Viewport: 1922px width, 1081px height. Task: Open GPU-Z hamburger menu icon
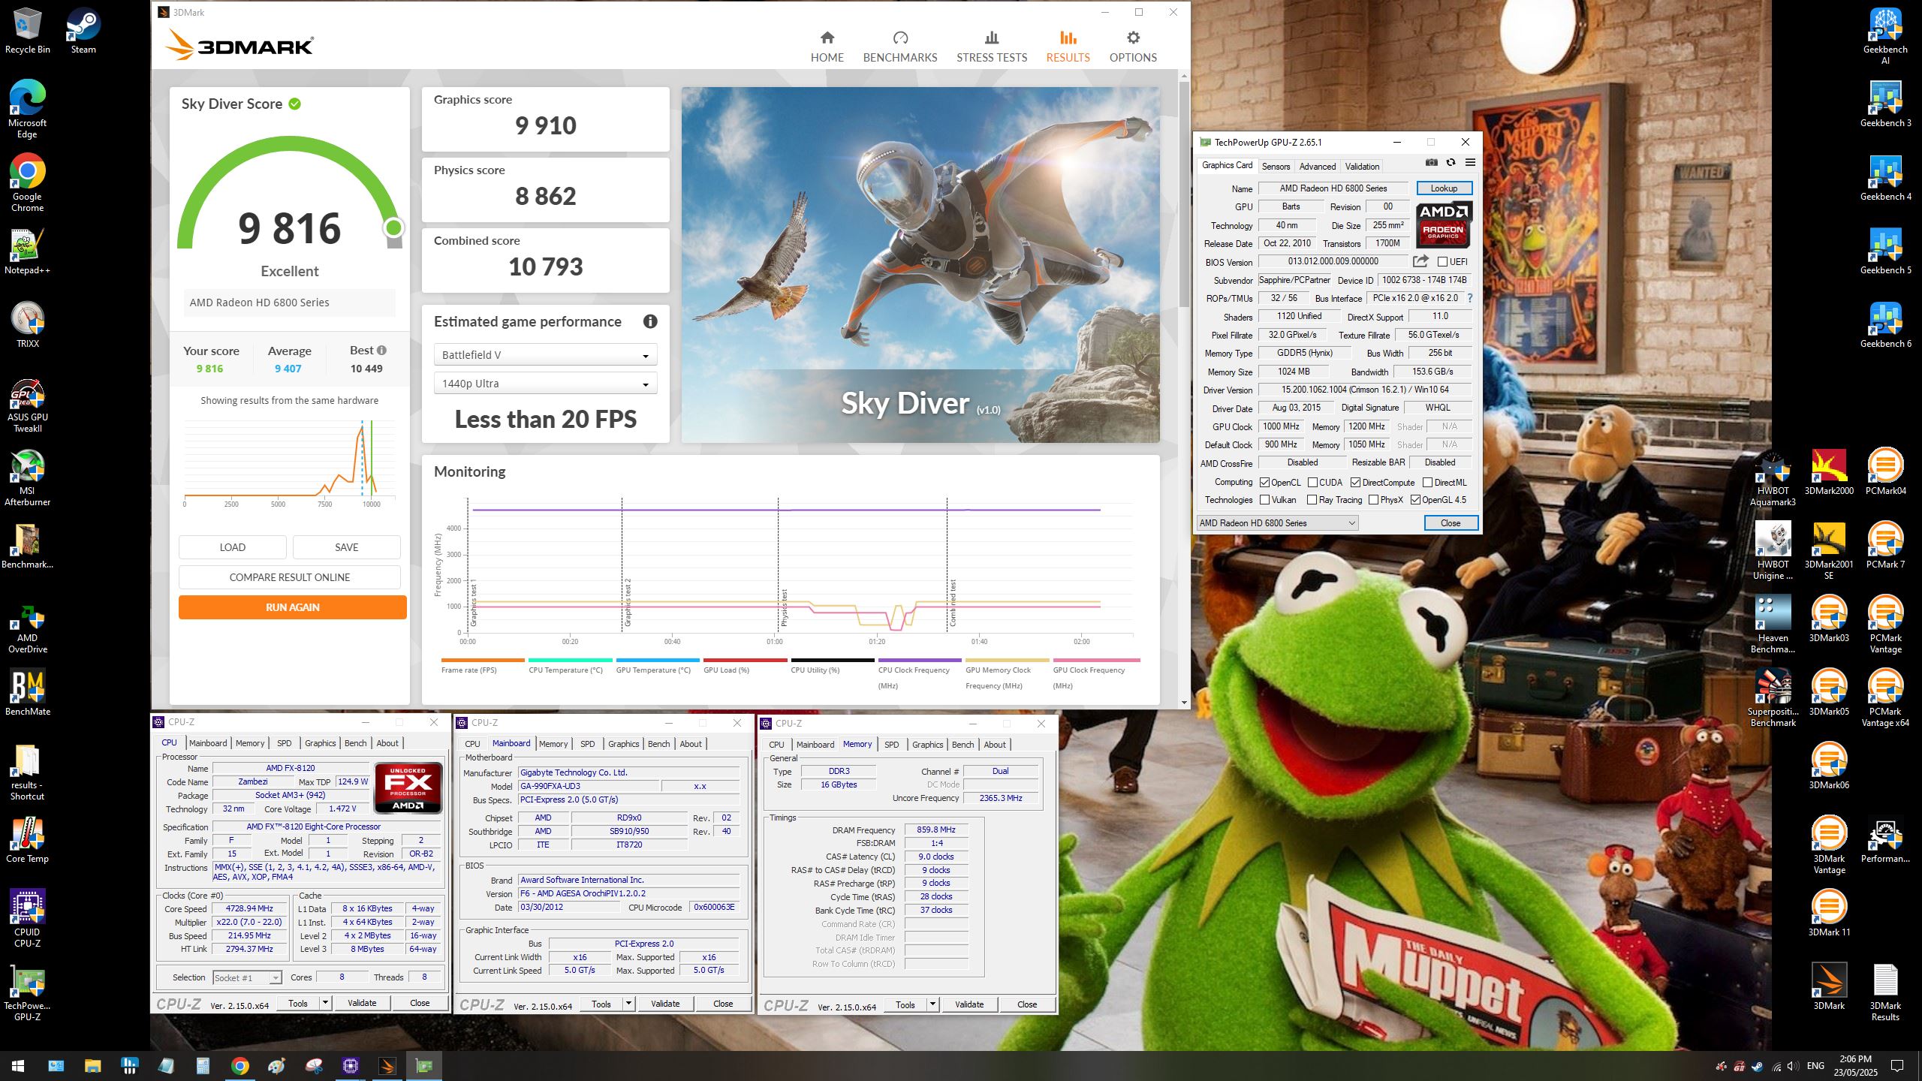[1470, 163]
